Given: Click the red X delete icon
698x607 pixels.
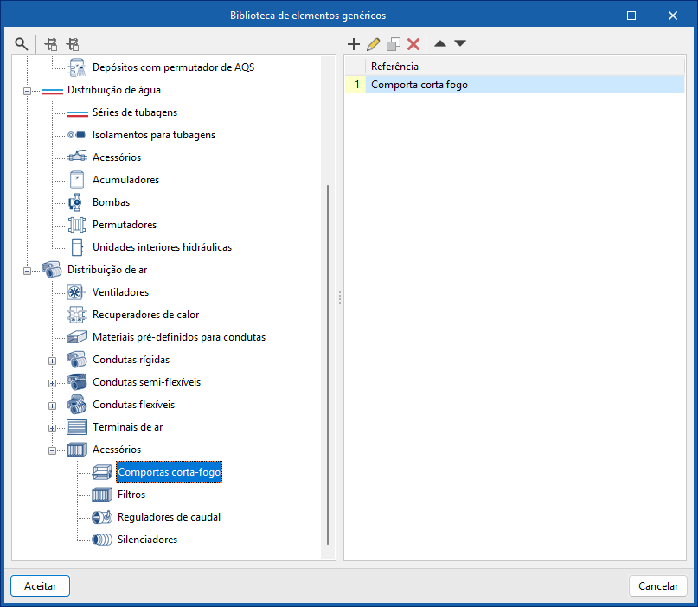Looking at the screenshot, I should tap(413, 43).
